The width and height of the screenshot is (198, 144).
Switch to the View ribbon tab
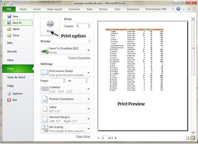(117, 9)
